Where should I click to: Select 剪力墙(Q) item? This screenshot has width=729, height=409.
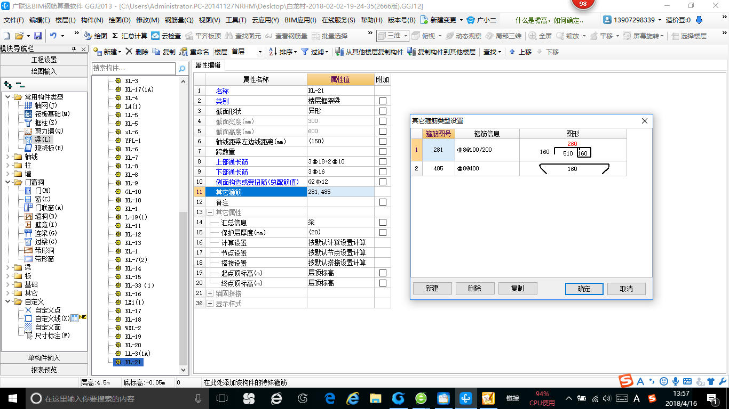click(44, 131)
